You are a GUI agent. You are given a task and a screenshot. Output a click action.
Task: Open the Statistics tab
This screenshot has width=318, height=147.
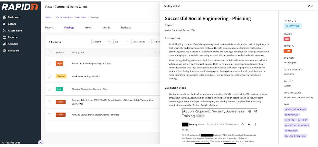click(126, 27)
